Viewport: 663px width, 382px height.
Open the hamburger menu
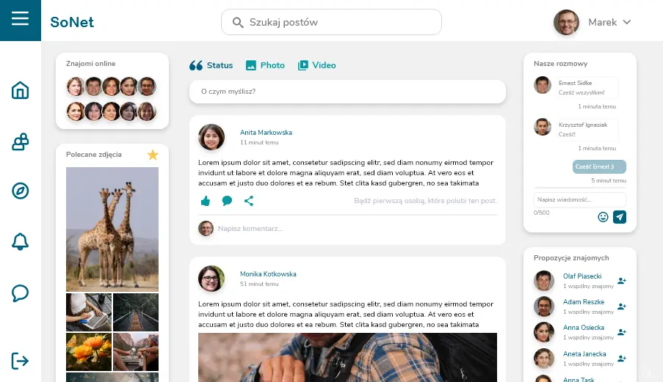click(20, 18)
